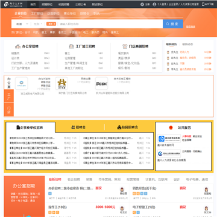
Task: Open 销售类 under 办公室招聘
Action: (15, 53)
